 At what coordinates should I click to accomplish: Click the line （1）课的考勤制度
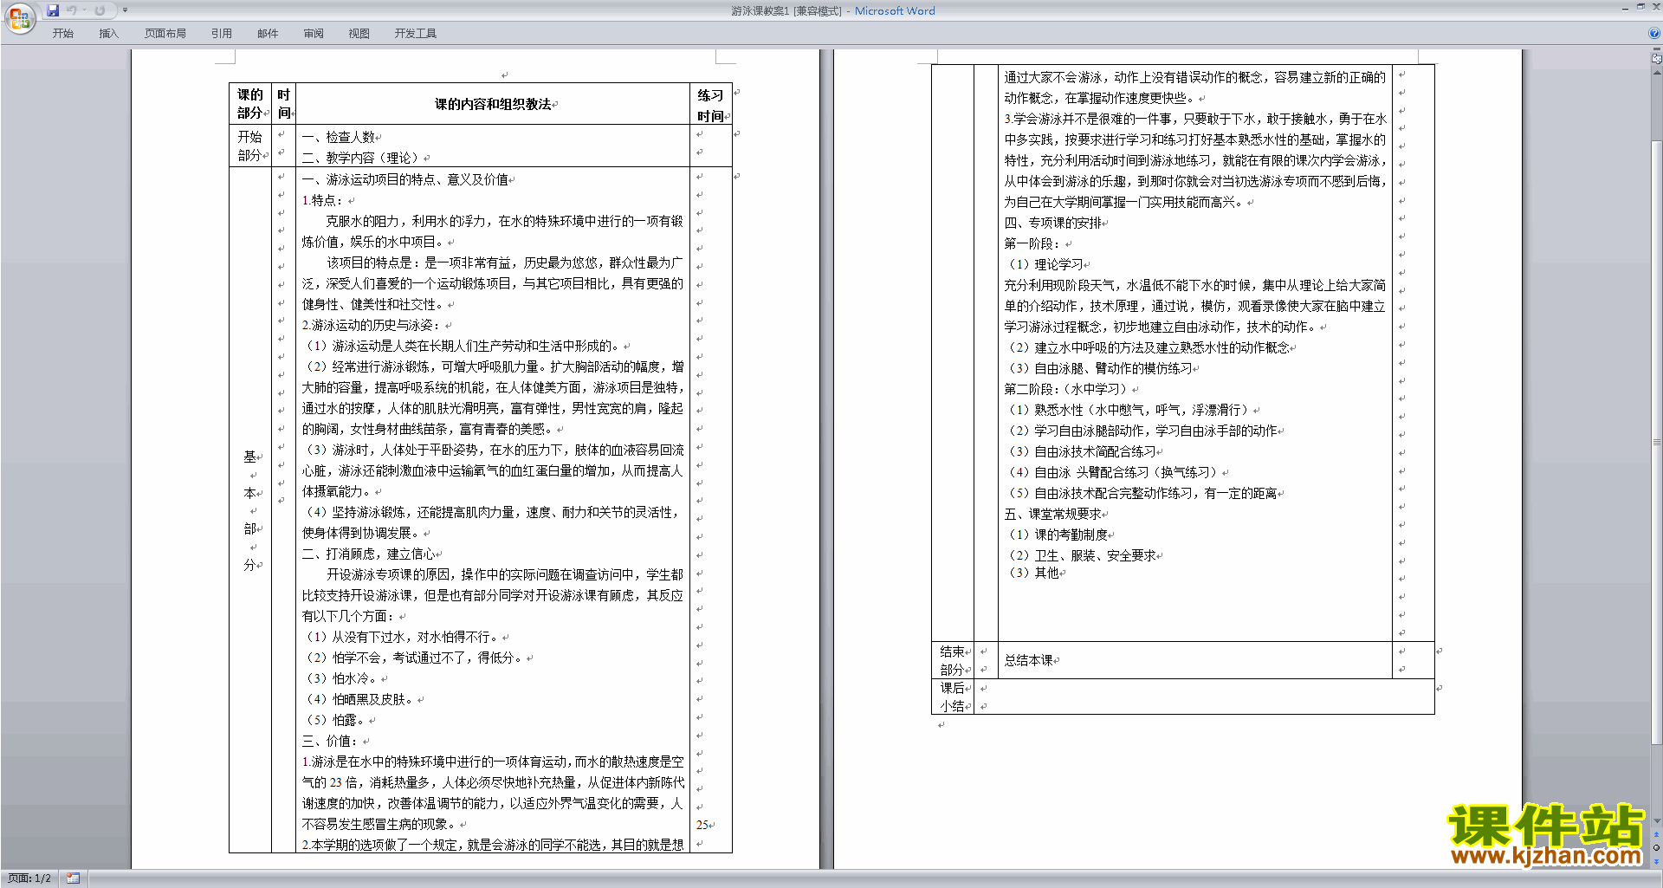(1056, 535)
